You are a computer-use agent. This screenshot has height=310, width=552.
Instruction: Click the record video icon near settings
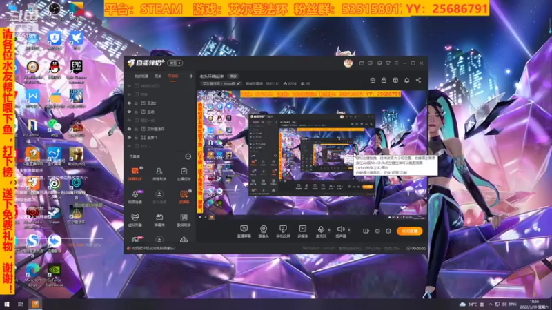tap(366, 231)
